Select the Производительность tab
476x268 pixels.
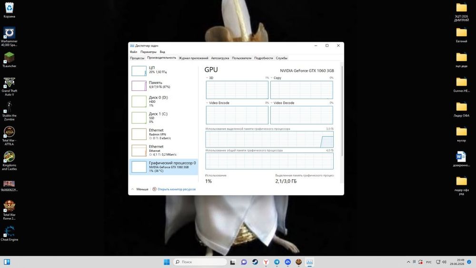pyautogui.click(x=161, y=58)
